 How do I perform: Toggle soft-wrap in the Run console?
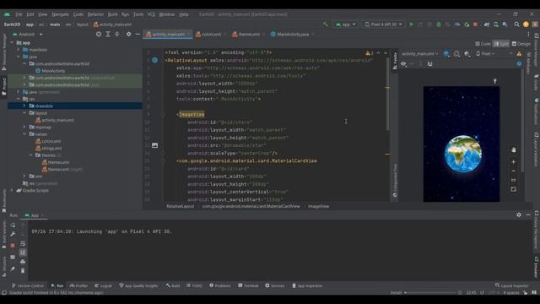[23, 244]
